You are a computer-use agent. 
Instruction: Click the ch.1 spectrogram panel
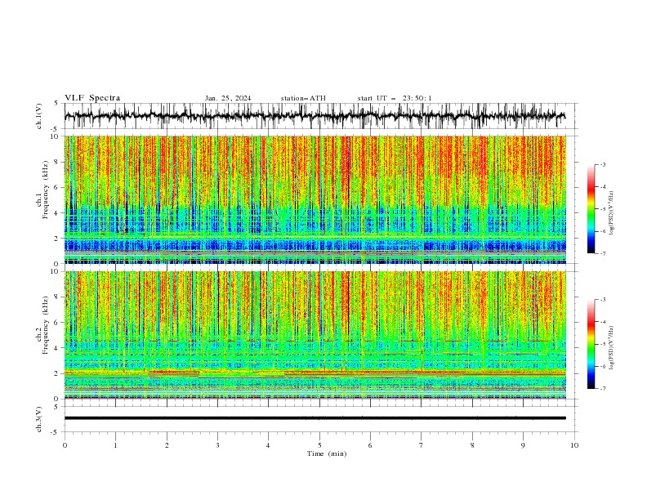tap(315, 199)
